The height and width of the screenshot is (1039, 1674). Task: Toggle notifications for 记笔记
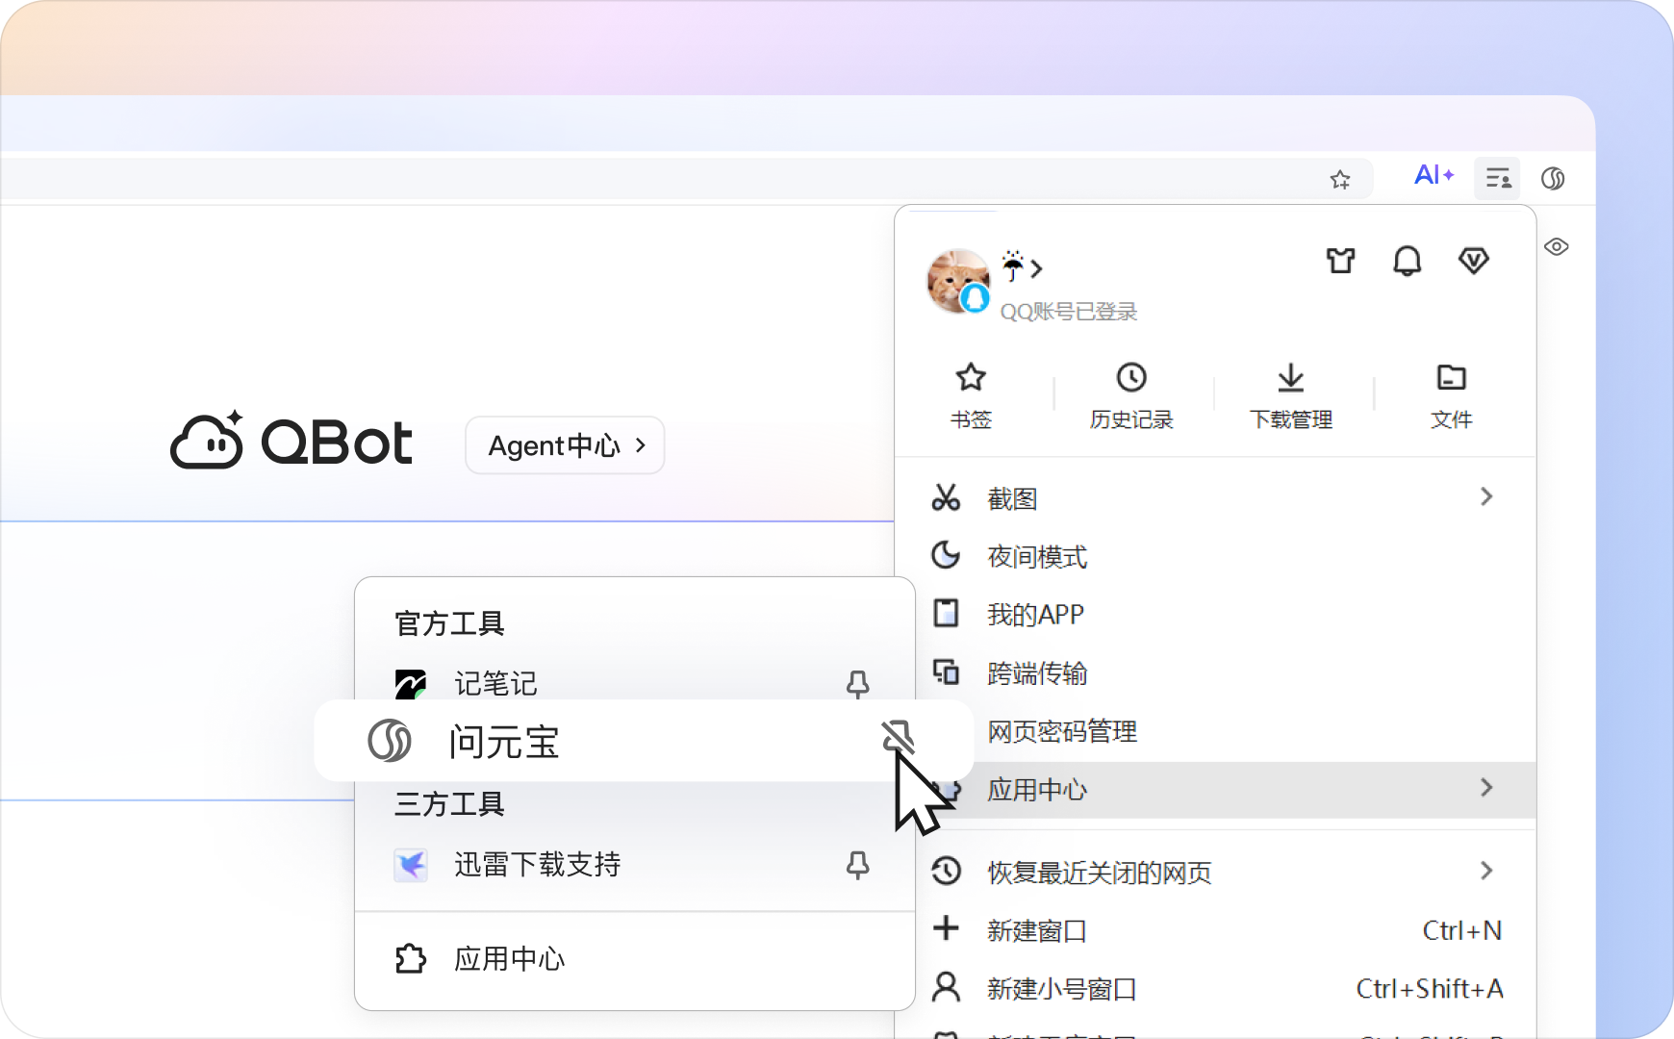click(x=857, y=684)
